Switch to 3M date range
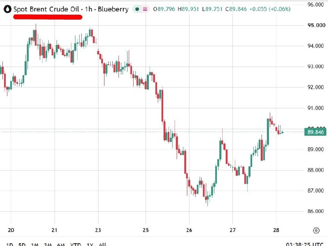The width and height of the screenshot is (328, 246). [x=48, y=244]
